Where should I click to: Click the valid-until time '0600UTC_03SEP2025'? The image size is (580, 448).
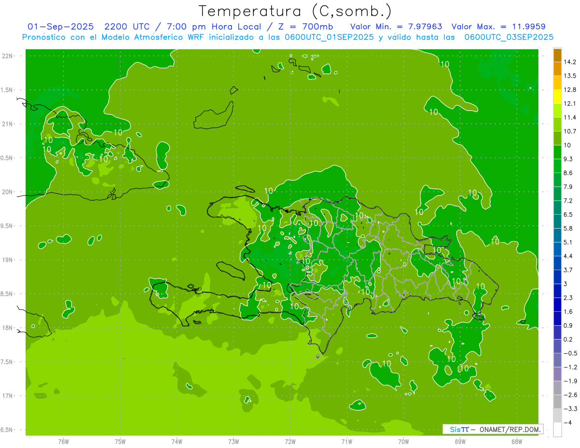[x=509, y=37]
